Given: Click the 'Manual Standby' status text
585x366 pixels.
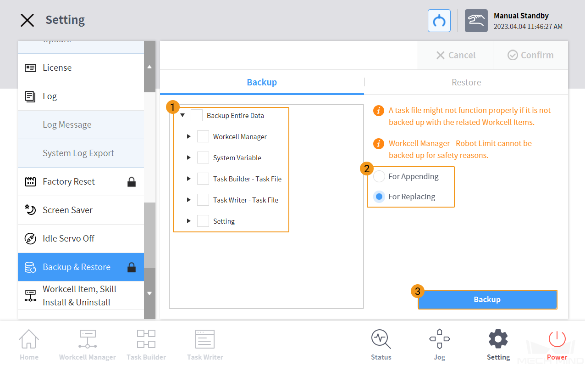Looking at the screenshot, I should tap(521, 16).
